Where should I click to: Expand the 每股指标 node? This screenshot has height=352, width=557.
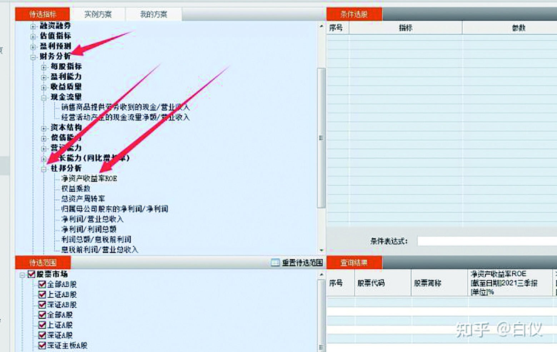coord(44,67)
